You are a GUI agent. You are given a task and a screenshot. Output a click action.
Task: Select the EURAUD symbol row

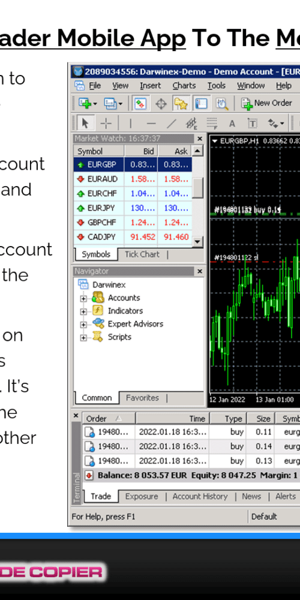(133, 179)
